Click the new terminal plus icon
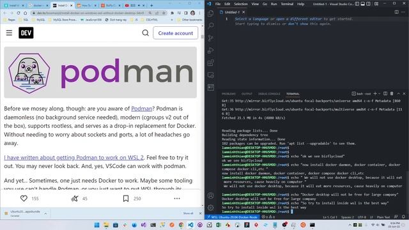 (375, 94)
